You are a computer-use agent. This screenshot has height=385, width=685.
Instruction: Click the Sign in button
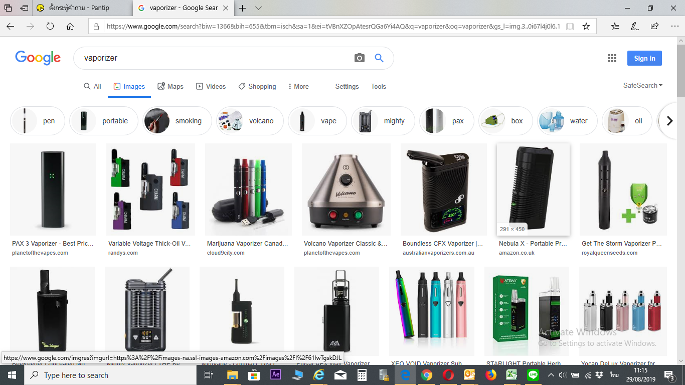coord(644,58)
